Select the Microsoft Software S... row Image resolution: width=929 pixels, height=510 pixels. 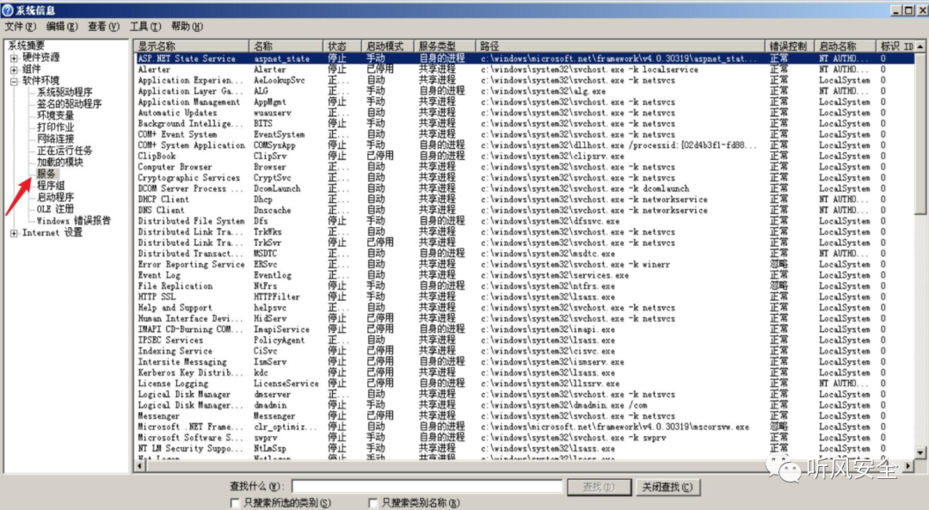coord(525,438)
